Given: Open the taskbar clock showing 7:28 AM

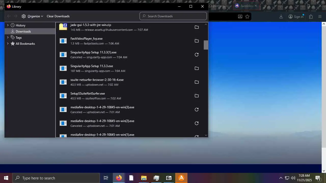Looking at the screenshot, I should pos(304,178).
